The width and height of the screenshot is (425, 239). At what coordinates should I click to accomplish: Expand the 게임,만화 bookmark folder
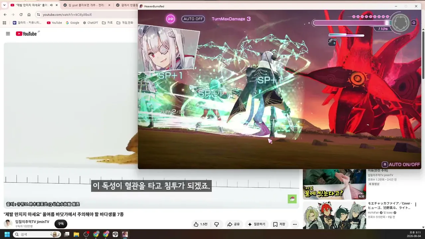125,23
